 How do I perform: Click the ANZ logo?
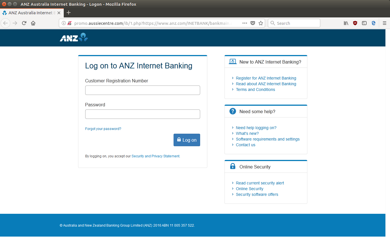coord(74,38)
